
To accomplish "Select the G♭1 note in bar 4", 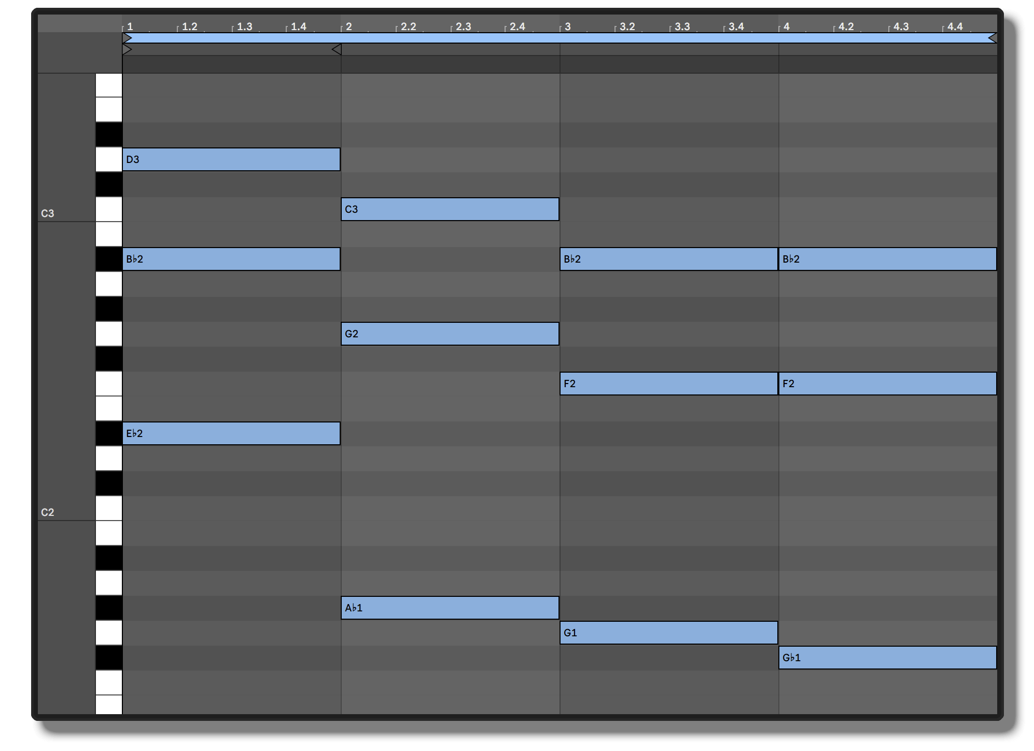I will tap(888, 658).
